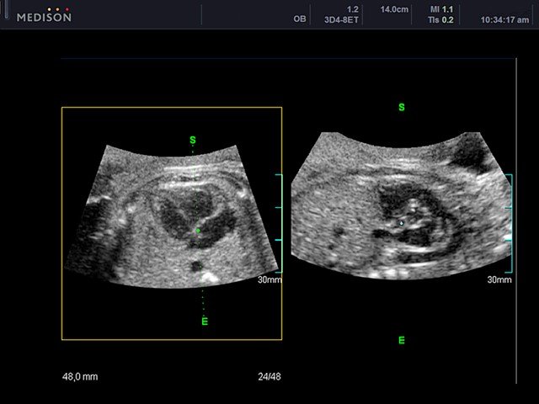Click the small circle marker in right scan
The image size is (539, 404).
coord(402,222)
